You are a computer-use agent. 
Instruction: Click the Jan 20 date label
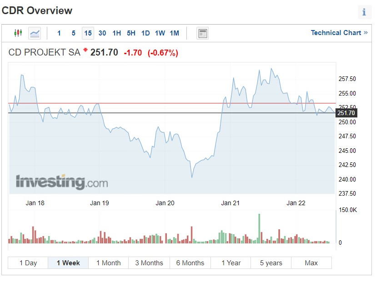[165, 203]
